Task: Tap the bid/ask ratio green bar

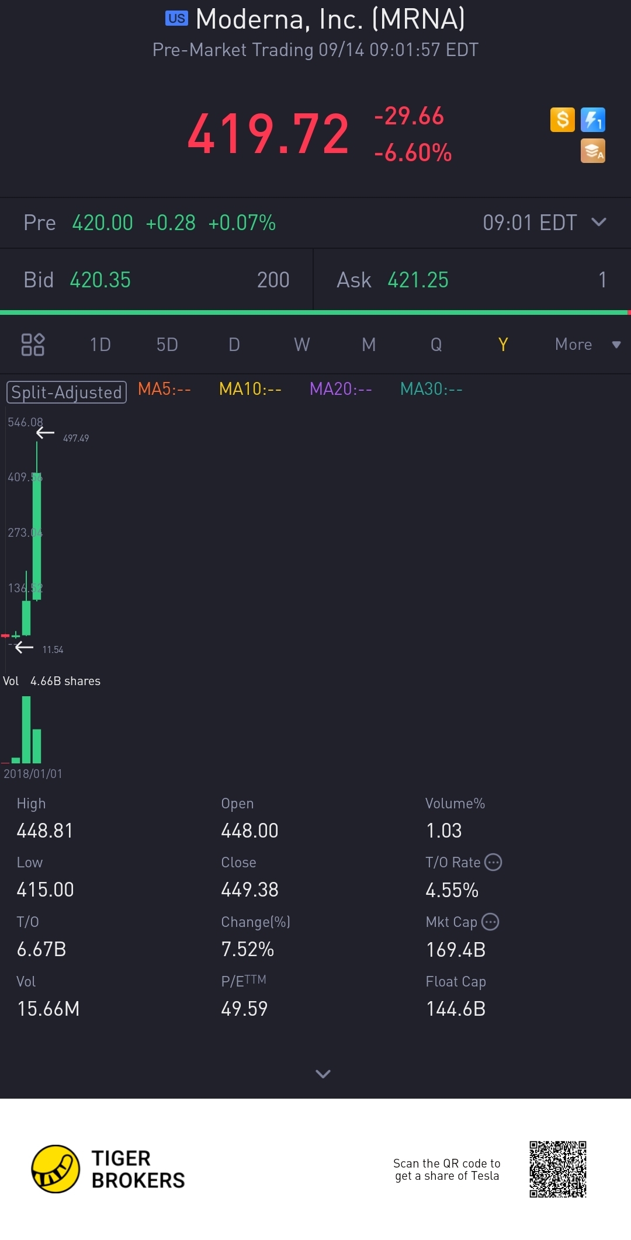Action: [x=314, y=312]
